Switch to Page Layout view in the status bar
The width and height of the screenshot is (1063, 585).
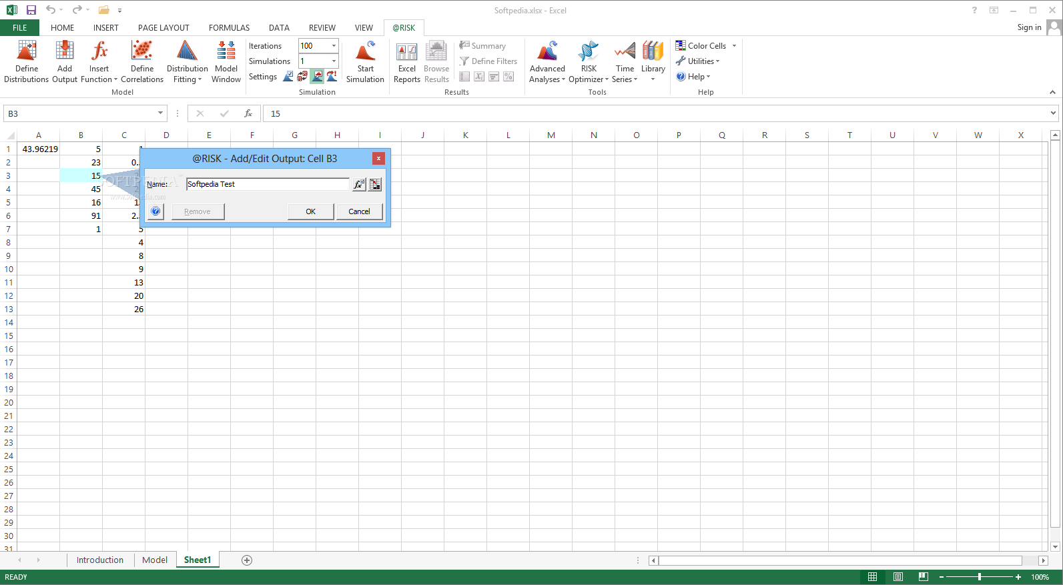898,577
